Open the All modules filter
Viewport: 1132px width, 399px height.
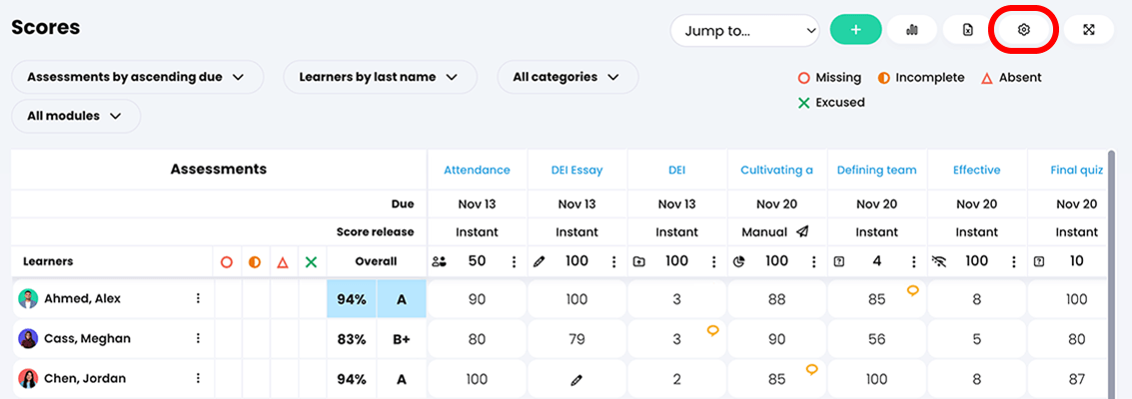[x=76, y=116]
